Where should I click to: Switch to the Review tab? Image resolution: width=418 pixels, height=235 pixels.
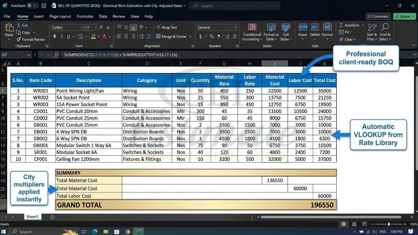(x=119, y=16)
